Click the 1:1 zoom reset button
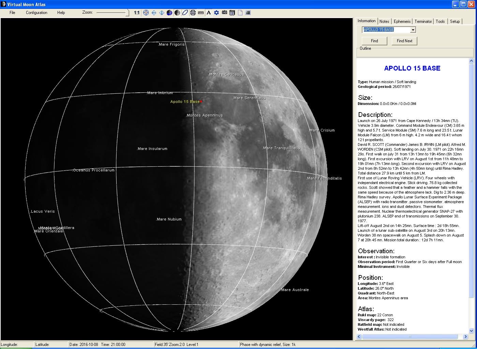 tap(137, 13)
